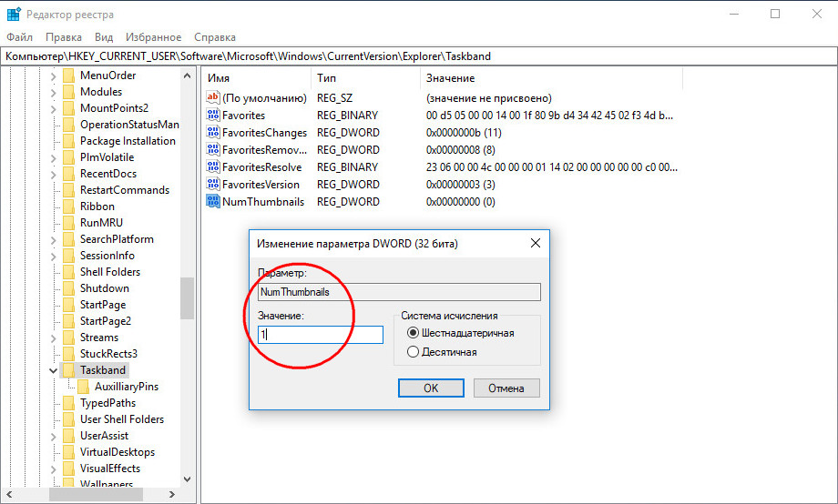Click the Modules folder icon

click(68, 92)
